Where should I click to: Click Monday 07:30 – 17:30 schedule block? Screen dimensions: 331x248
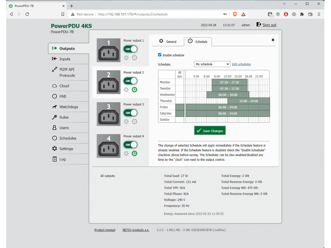tap(230, 82)
